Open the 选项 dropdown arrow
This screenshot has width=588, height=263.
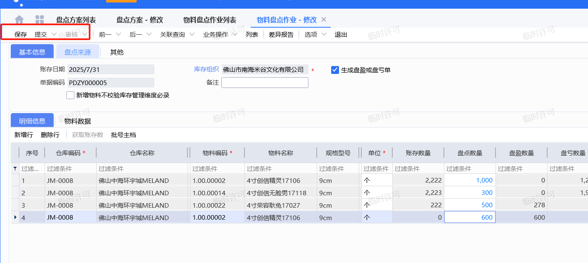pyautogui.click(x=324, y=34)
